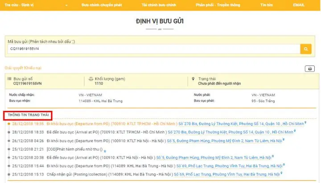Click Đi khởi bưu cục status on 26/12/2018 04:26
This screenshot has height=183, width=321.
pos(106,141)
